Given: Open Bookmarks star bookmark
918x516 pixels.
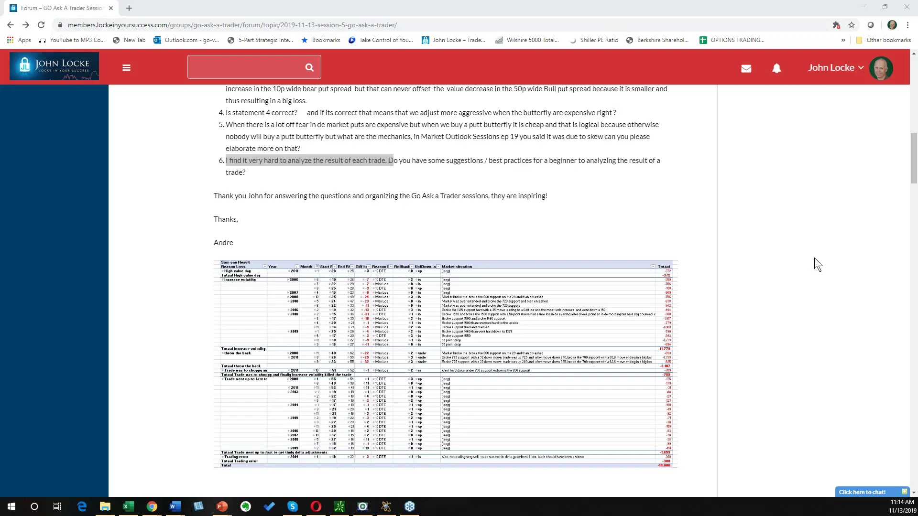Looking at the screenshot, I should click(321, 40).
